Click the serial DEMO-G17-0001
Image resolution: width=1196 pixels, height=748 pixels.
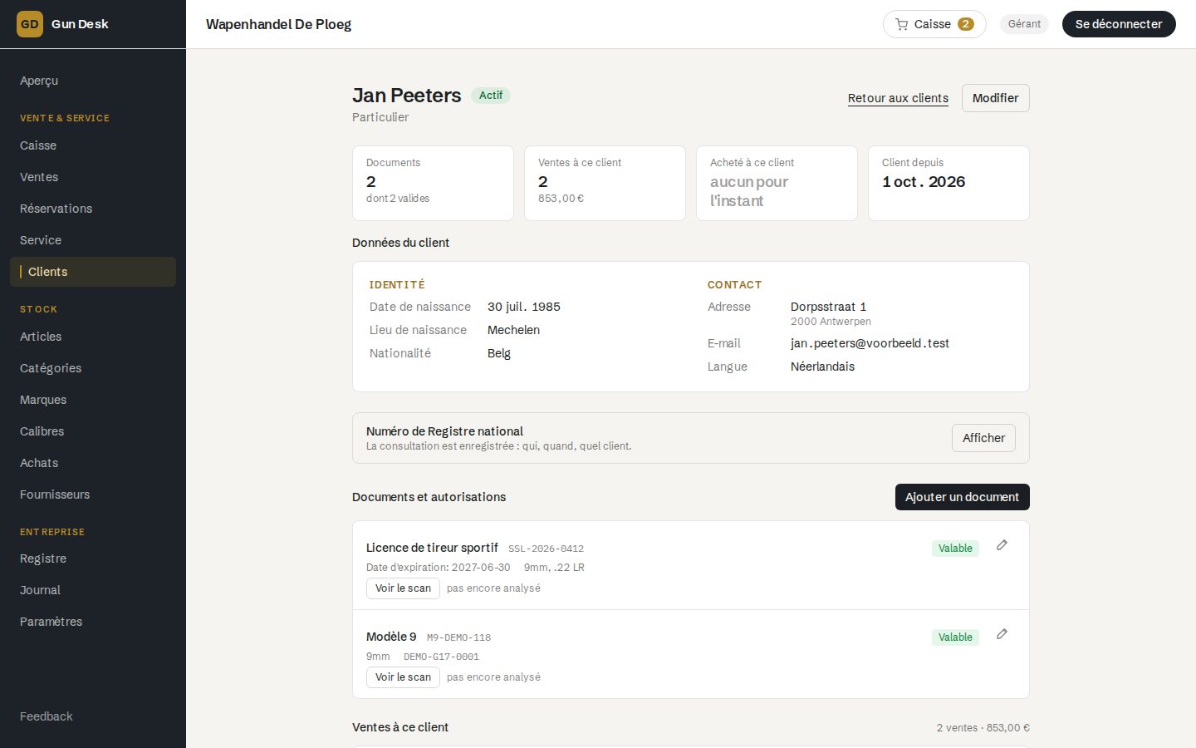point(441,657)
